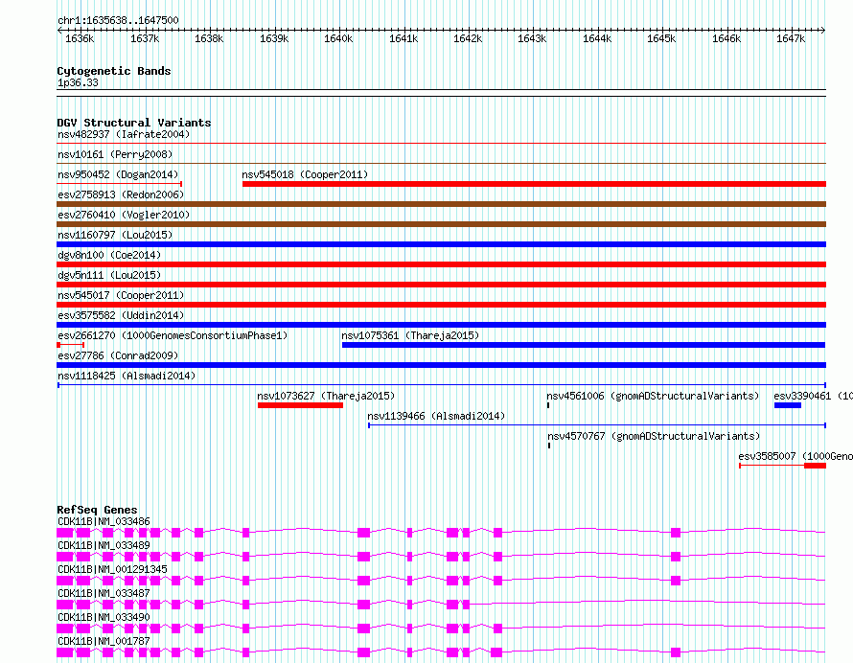Open transcript CDK11B|NM_001291345 label
The height and width of the screenshot is (663, 853).
112,569
